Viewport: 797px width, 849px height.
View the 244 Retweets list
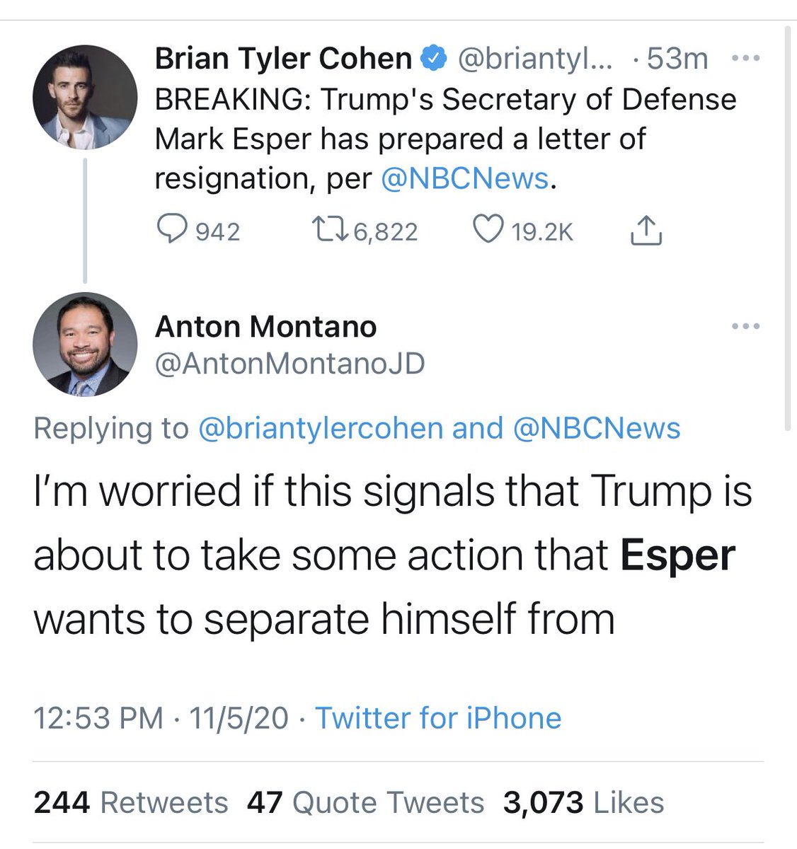(131, 802)
